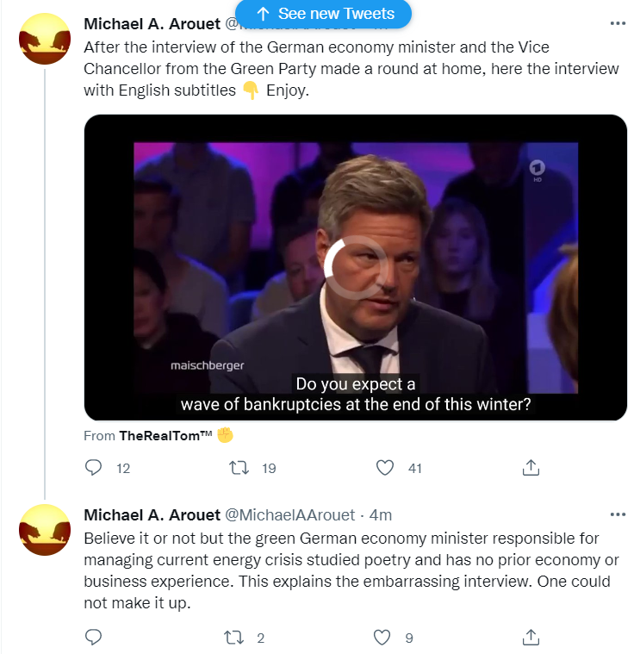Screen dimensions: 640x654
Task: Reply to the first tweet with video
Action: (95, 468)
